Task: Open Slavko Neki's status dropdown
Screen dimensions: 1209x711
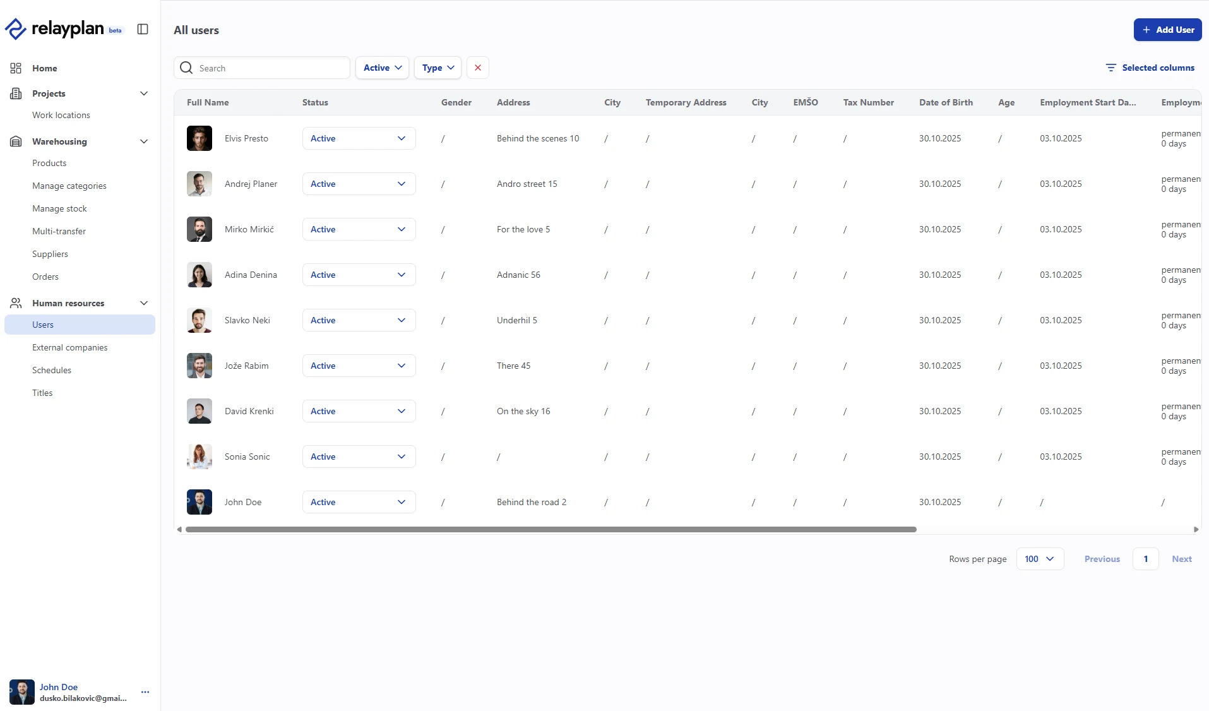Action: [359, 320]
